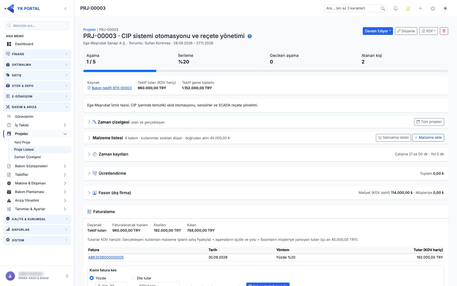Click the red trash delete icon
The height and width of the screenshot is (286, 457).
444,31
